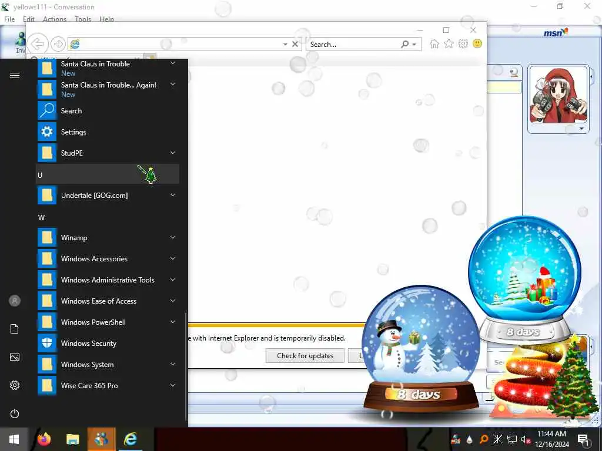The height and width of the screenshot is (451, 602).
Task: Click Internet Explorer back arrow button
Action: (38, 44)
